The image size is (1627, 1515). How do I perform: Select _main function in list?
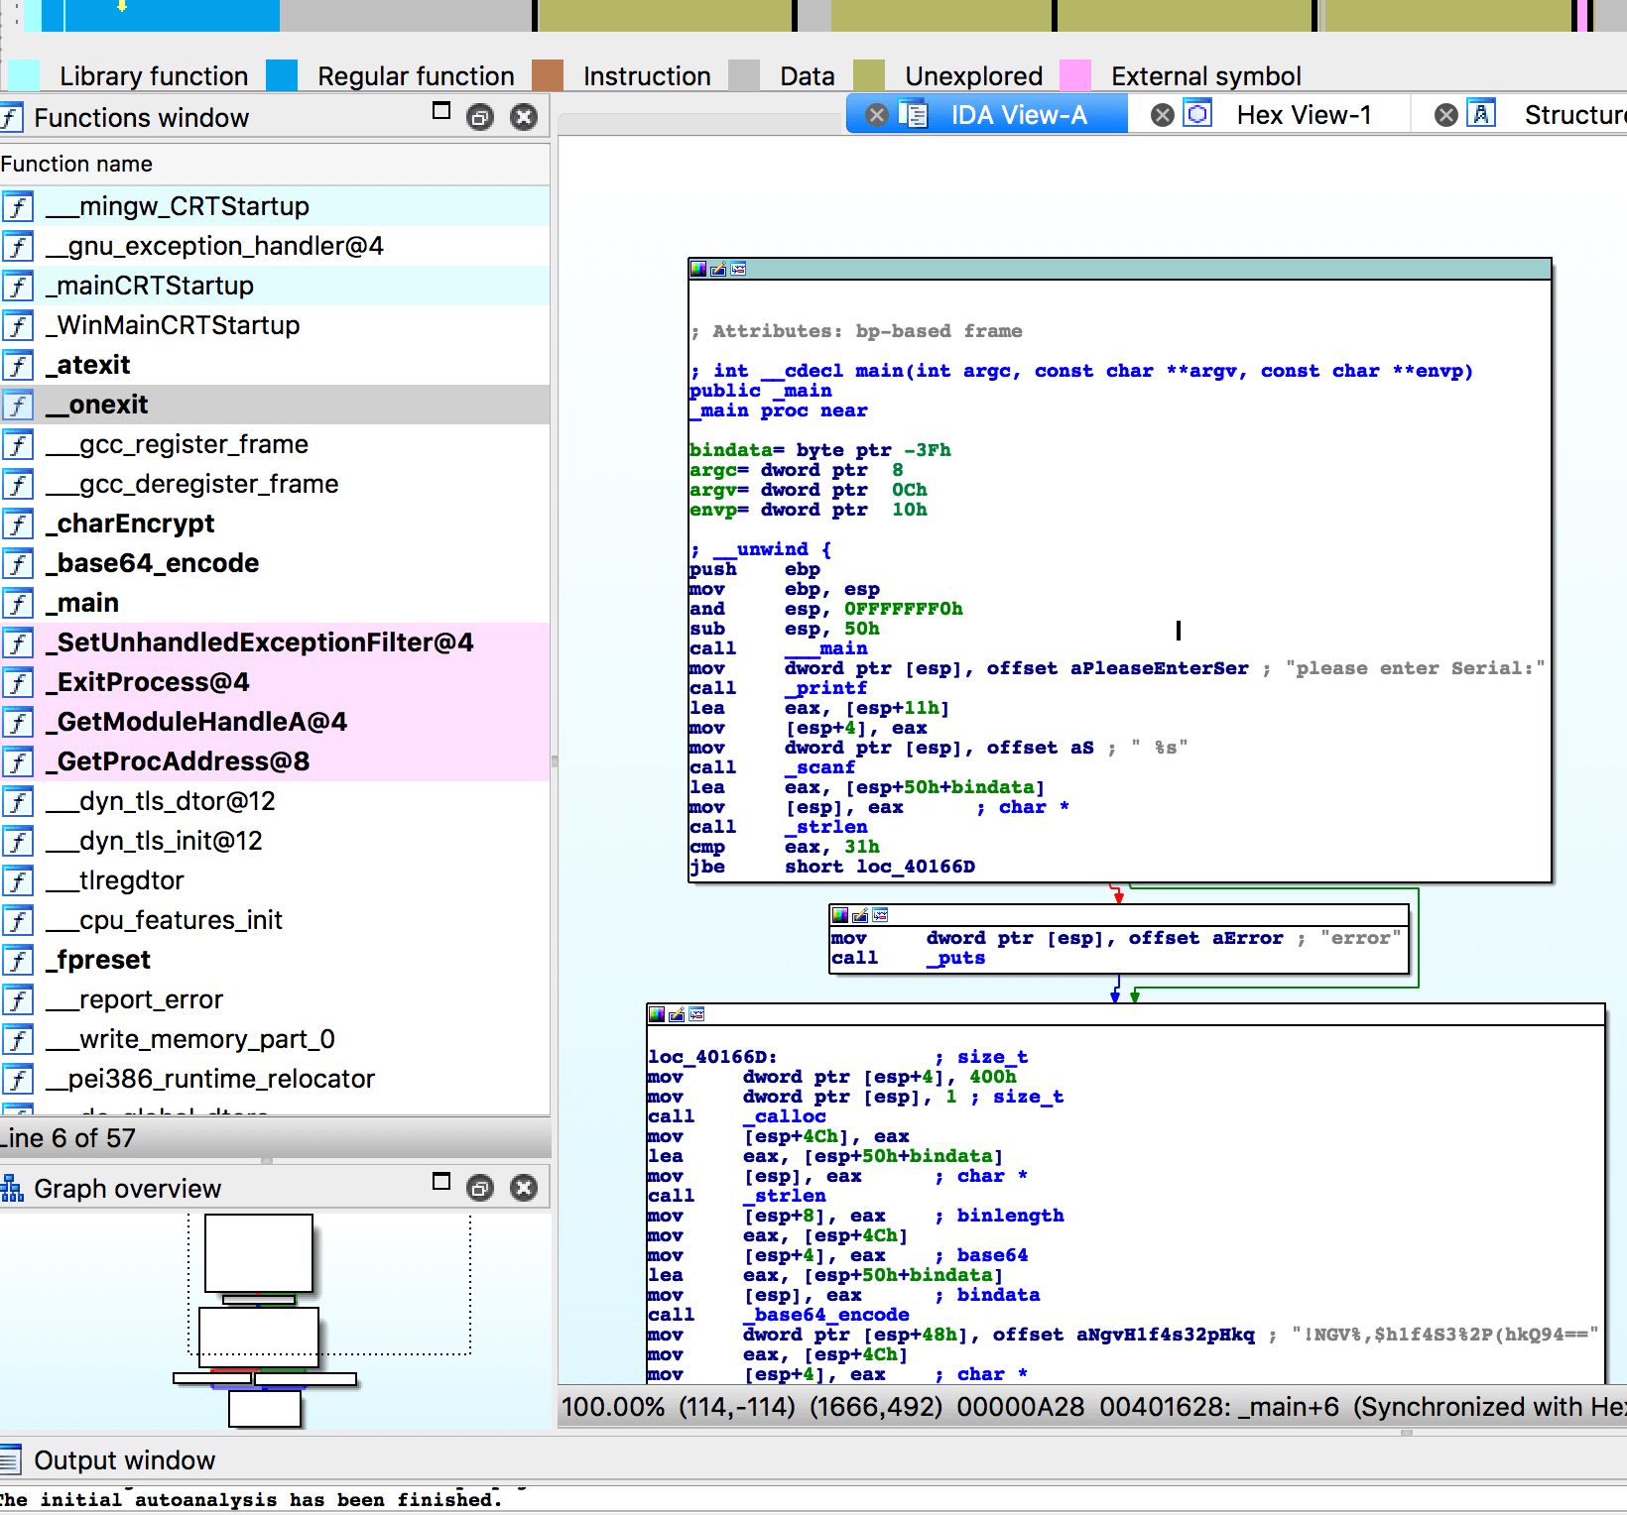(275, 603)
